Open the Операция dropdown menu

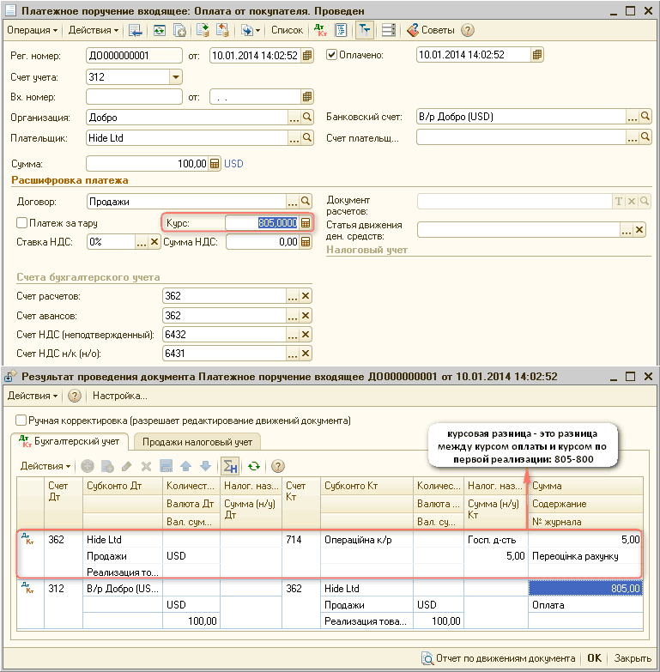(33, 30)
